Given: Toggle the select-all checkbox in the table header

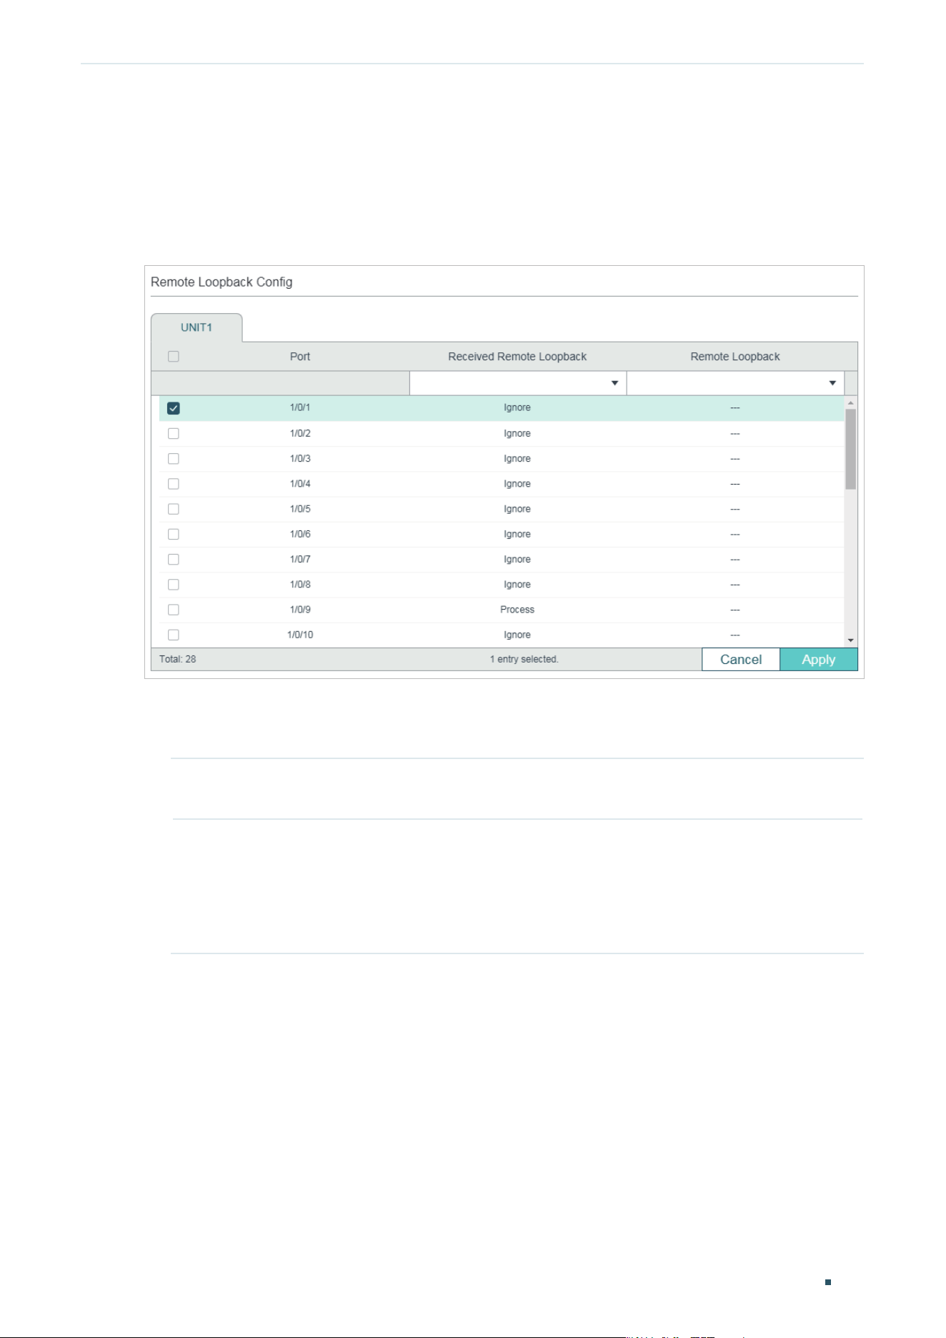Looking at the screenshot, I should [173, 357].
